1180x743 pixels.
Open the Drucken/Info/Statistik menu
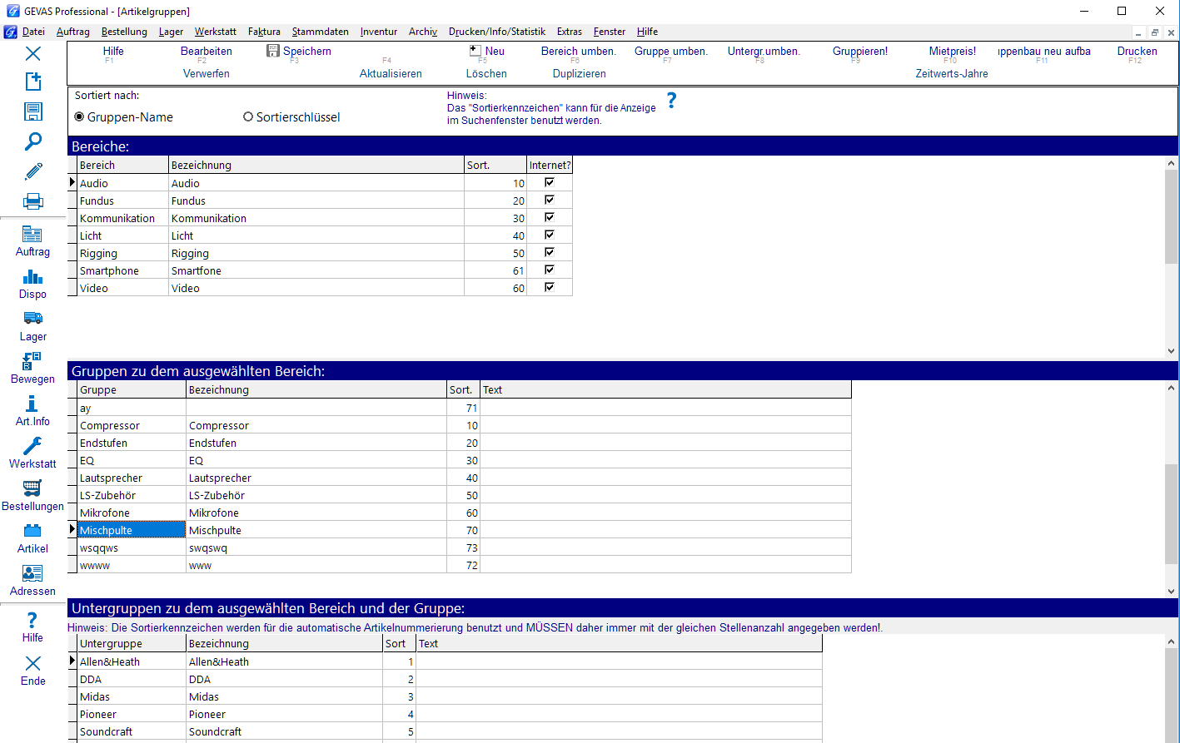(497, 32)
